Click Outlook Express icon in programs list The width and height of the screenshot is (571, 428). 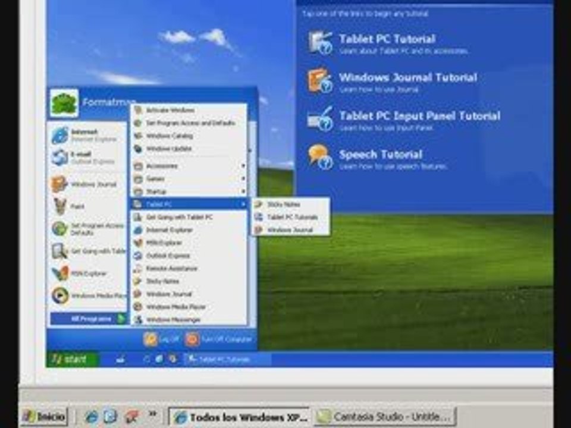(137, 256)
